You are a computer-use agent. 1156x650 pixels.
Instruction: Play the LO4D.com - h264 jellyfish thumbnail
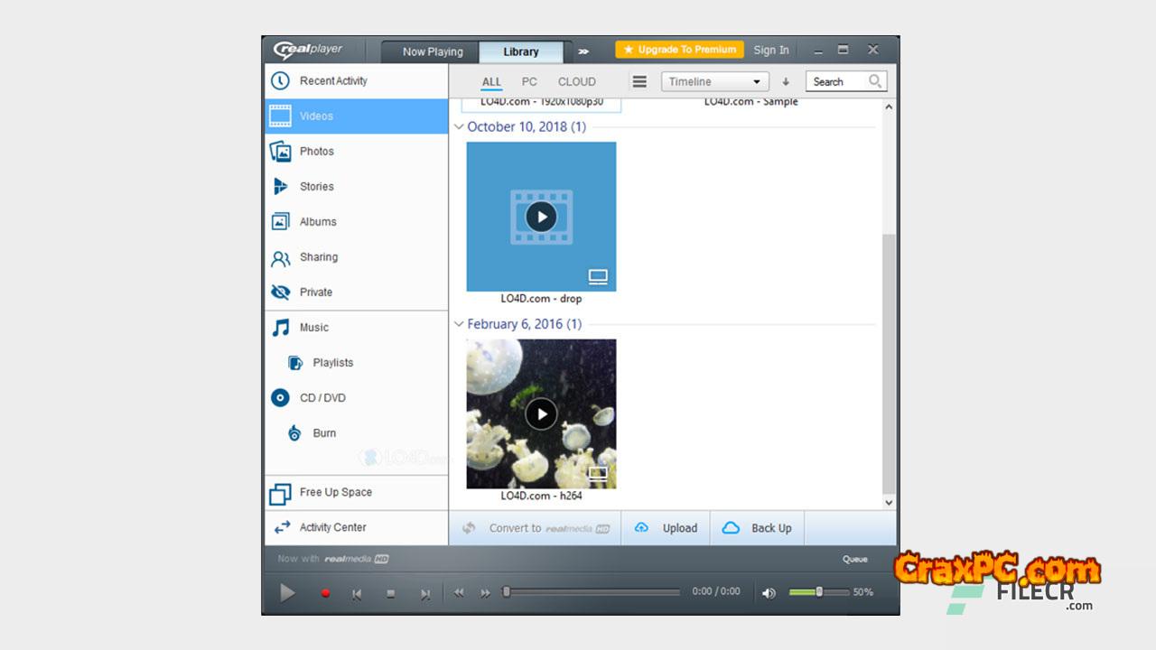point(541,413)
